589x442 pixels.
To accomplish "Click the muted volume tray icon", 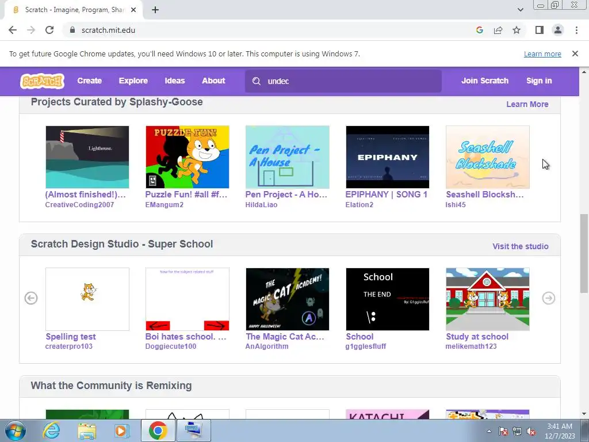I will pos(531,431).
